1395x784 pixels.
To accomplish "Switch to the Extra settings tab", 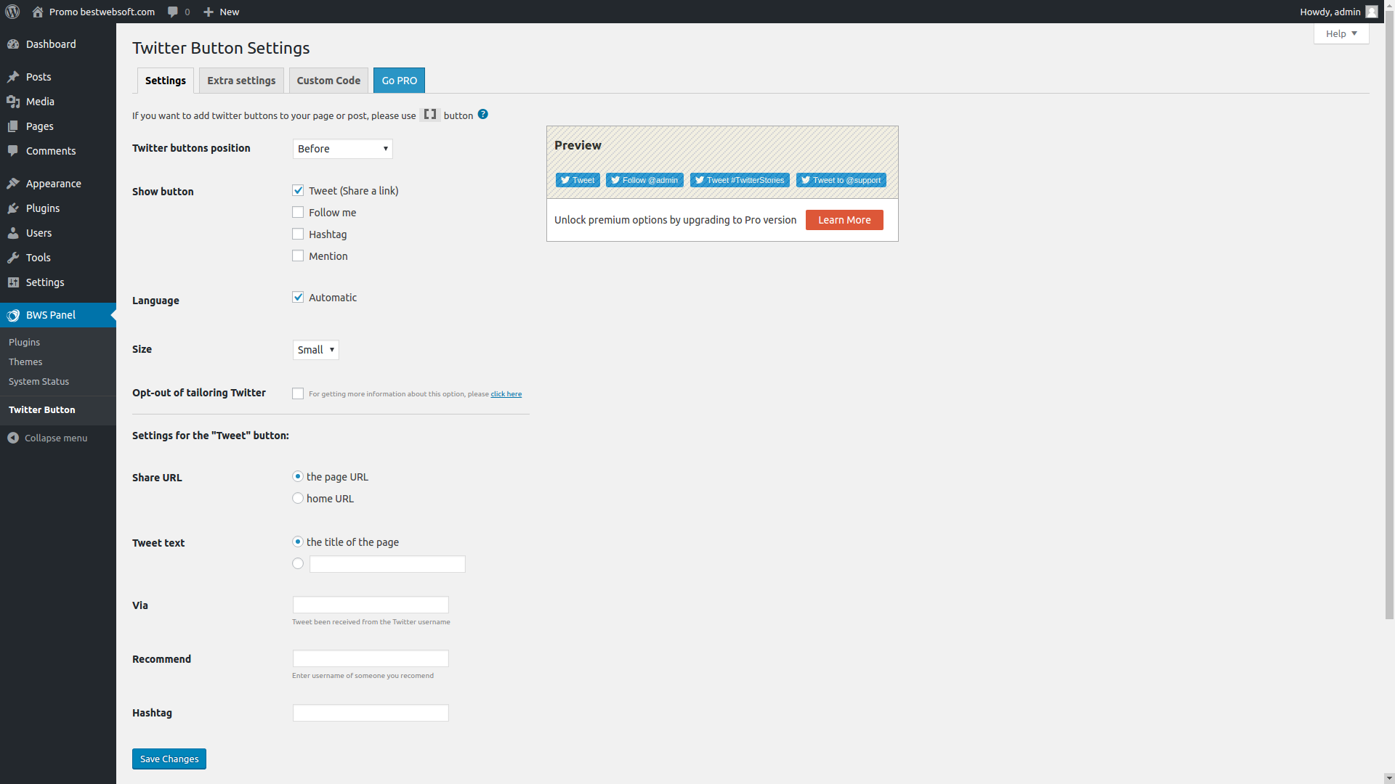I will coord(241,81).
